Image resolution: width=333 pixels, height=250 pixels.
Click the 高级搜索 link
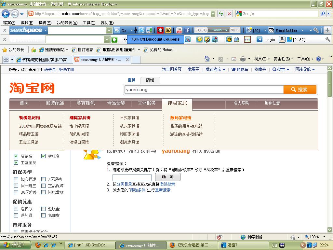coord(167,184)
